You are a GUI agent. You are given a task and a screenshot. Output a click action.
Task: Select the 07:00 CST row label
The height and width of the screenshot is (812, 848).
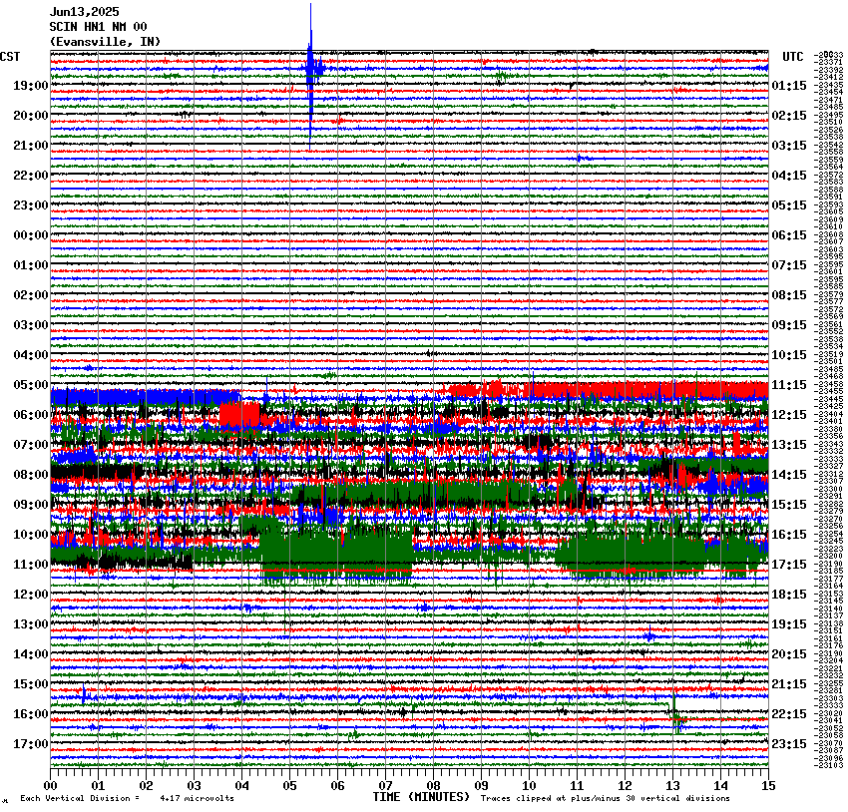[x=31, y=444]
